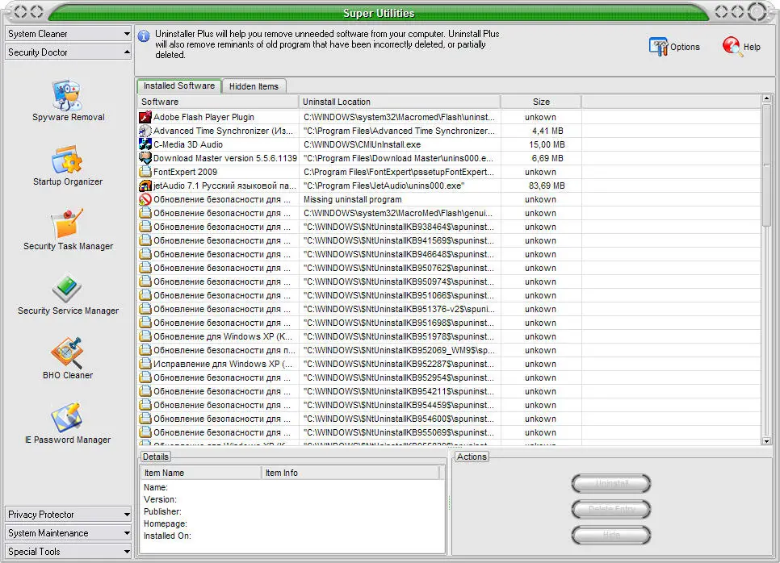Click the software list scroll-down arrow
Image resolution: width=780 pixels, height=563 pixels.
766,440
